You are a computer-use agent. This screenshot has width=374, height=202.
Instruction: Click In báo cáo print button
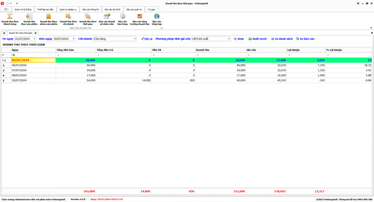(x=305, y=39)
